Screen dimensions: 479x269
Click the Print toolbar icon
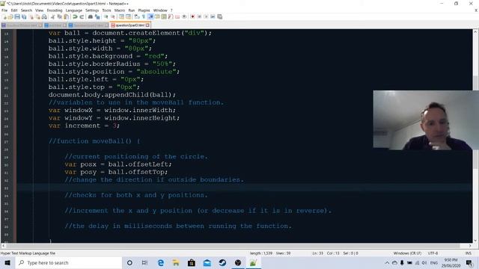pyautogui.click(x=44, y=16)
